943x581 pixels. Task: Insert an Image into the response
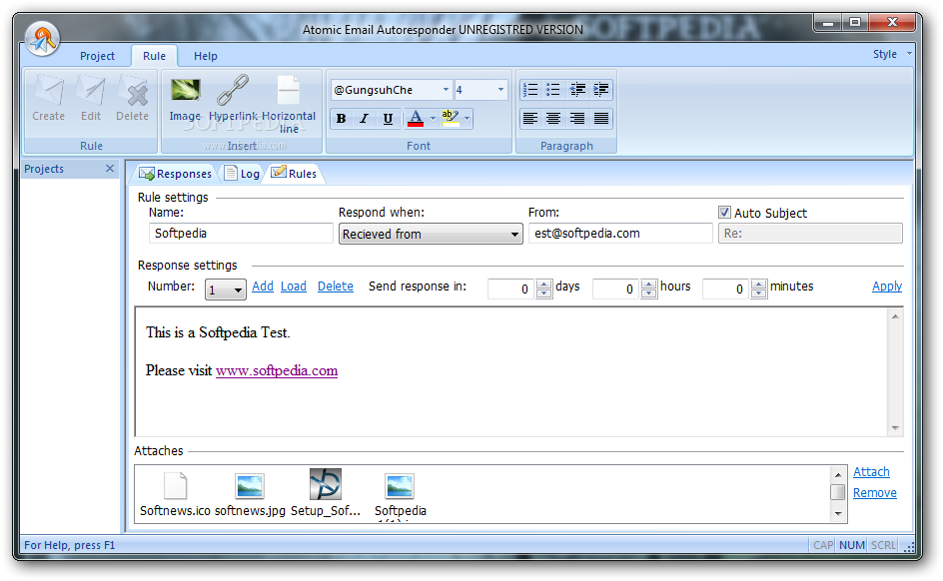pos(185,98)
